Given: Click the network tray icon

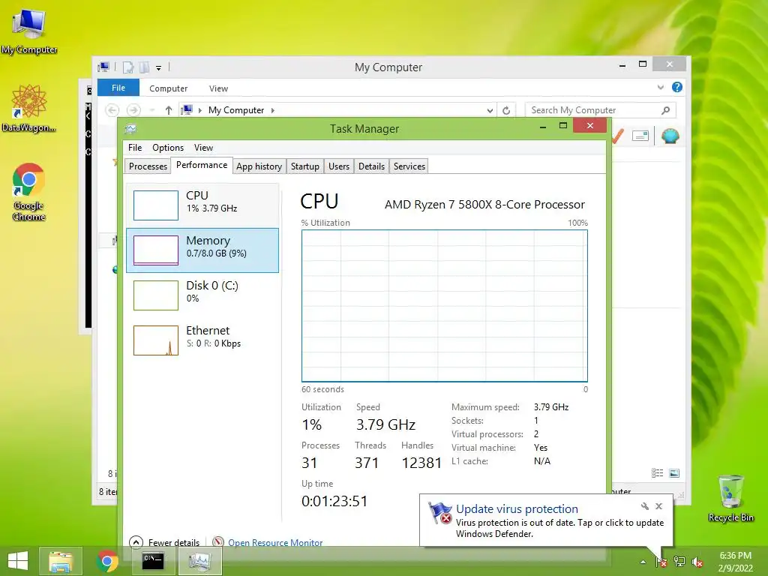Looking at the screenshot, I should 679,562.
